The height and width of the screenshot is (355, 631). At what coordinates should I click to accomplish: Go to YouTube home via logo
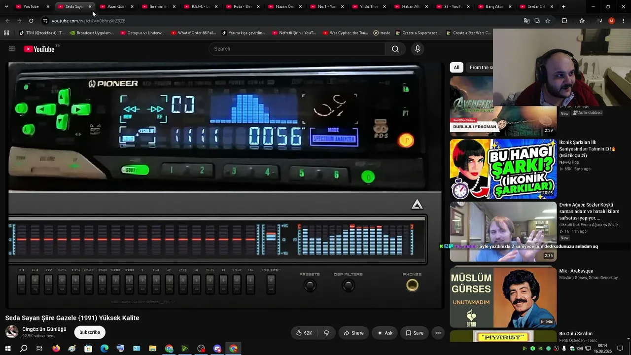click(39, 49)
